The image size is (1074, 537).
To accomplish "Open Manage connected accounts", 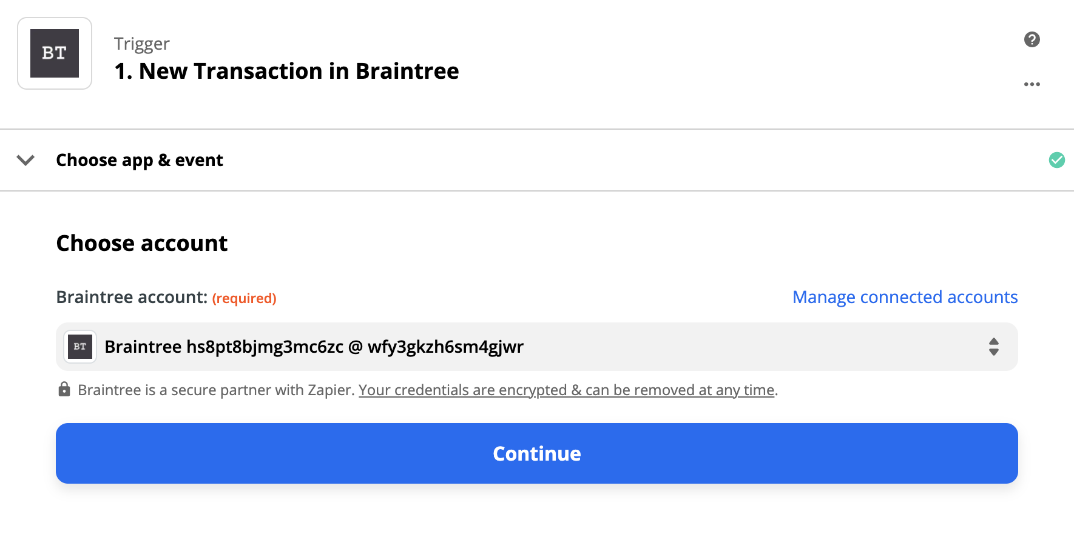I will tap(904, 297).
